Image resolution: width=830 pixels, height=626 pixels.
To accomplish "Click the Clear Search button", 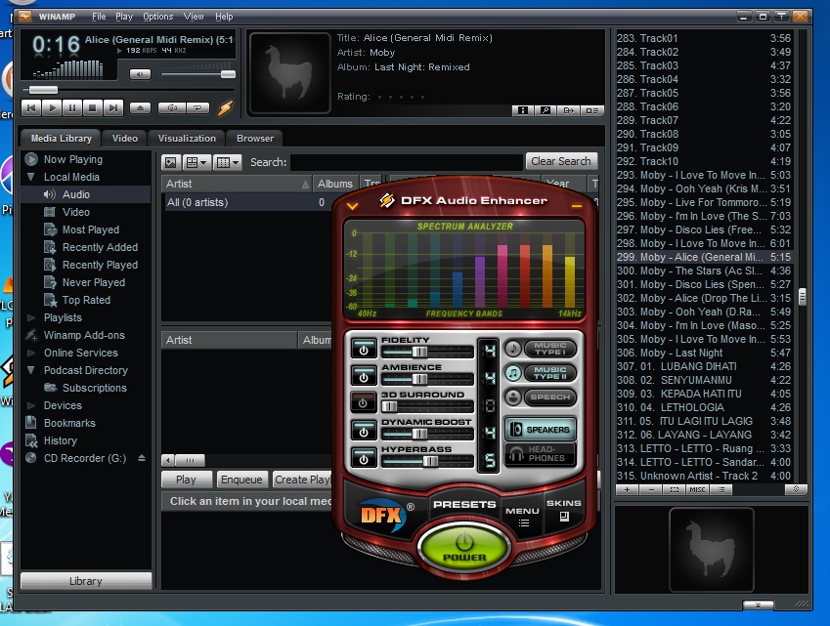I will [561, 161].
